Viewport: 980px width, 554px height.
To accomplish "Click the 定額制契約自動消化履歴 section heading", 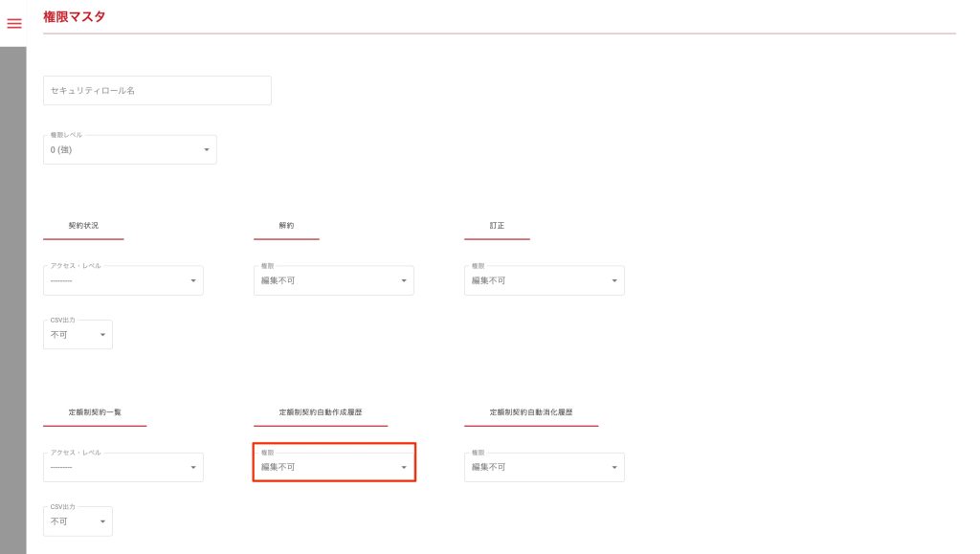I will pyautogui.click(x=530, y=412).
